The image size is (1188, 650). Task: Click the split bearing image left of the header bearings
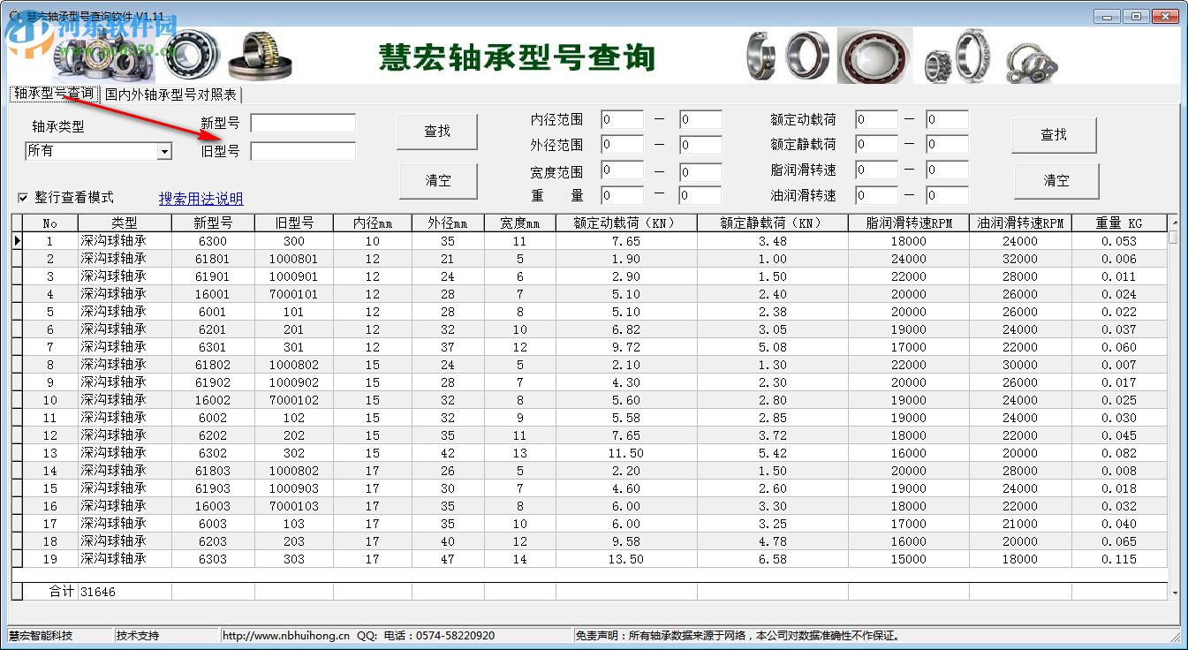(760, 55)
